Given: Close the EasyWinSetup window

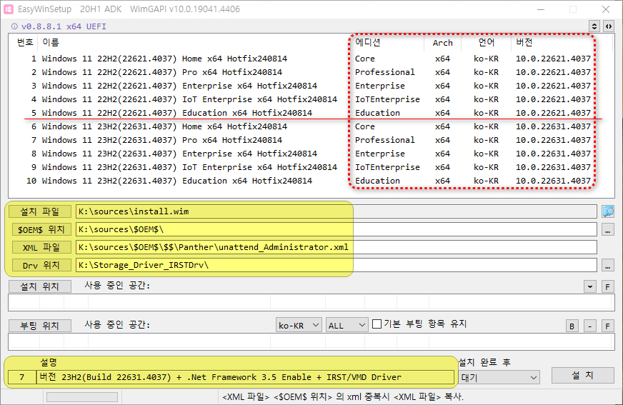Looking at the screenshot, I should point(606,9).
